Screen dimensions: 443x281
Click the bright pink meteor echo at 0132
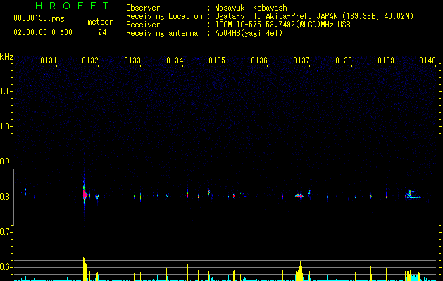pos(85,194)
